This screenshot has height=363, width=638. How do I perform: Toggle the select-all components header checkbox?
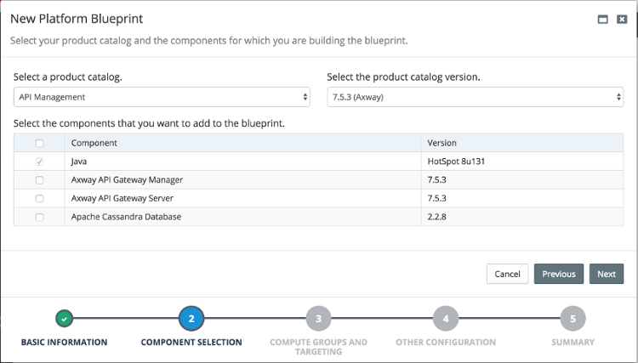pyautogui.click(x=39, y=143)
